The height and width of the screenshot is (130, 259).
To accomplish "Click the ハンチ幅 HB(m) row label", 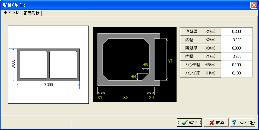I will 200,65.
